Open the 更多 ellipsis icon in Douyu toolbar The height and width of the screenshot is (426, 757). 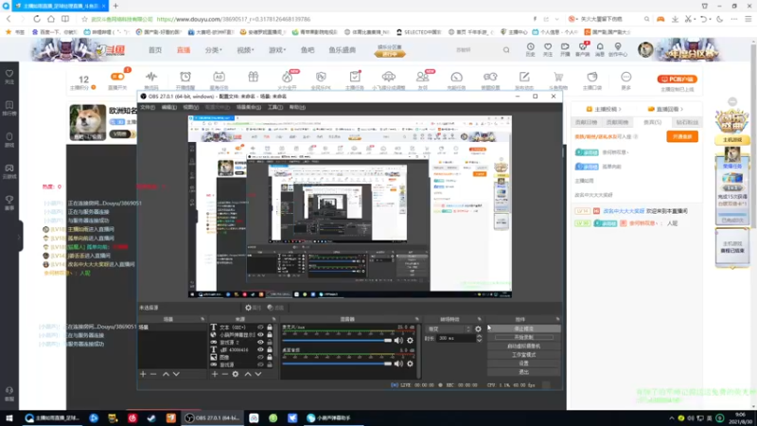(625, 77)
